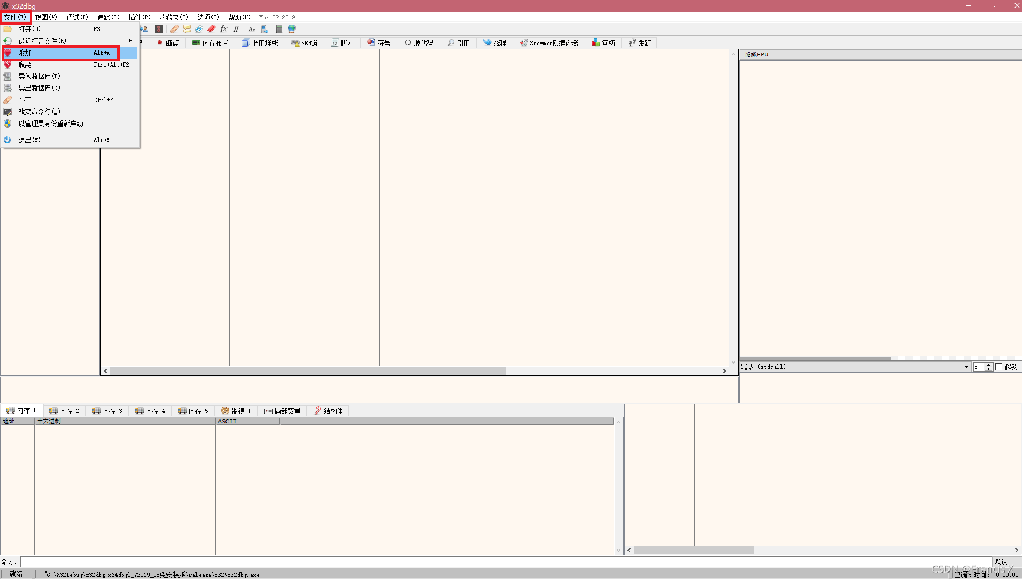This screenshot has height=579, width=1022.
Task: Switch to the 调用堆栈 tab
Action: [260, 43]
